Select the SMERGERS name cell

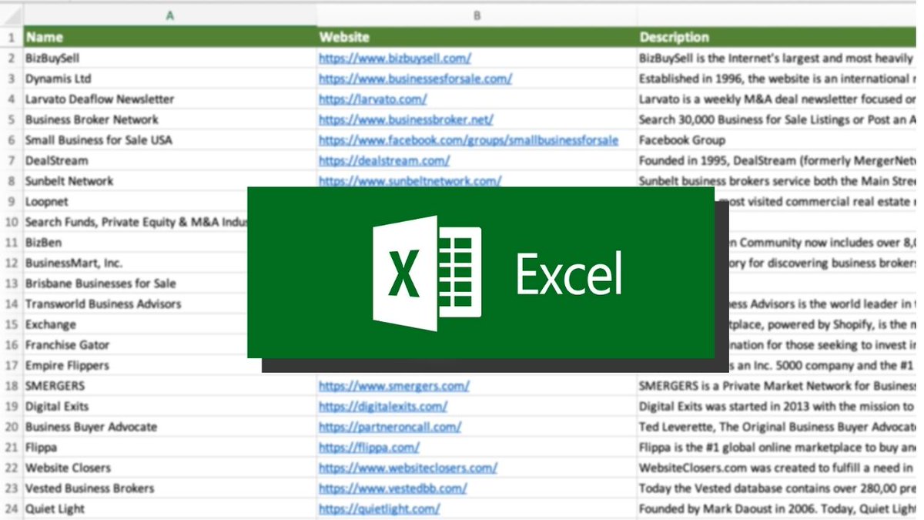[169, 386]
